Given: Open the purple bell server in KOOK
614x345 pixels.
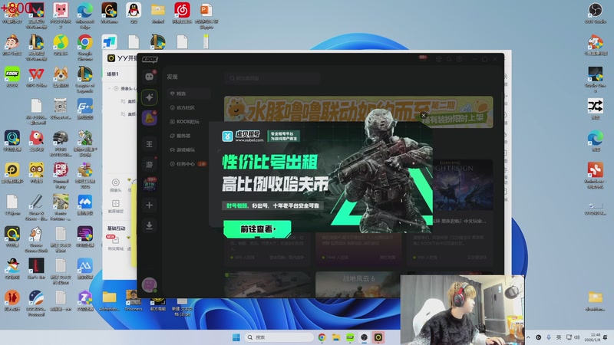Looking at the screenshot, I should [x=149, y=118].
